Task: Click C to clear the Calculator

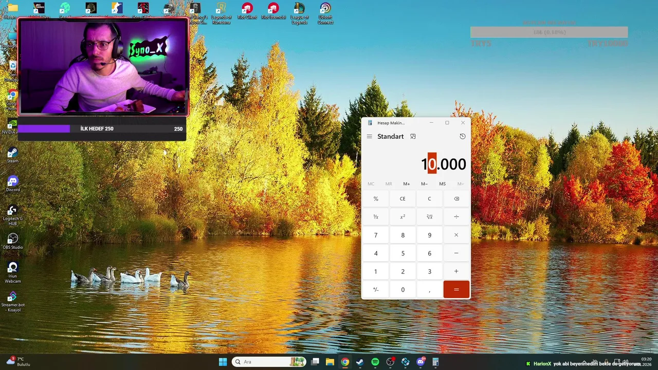Action: pyautogui.click(x=429, y=199)
